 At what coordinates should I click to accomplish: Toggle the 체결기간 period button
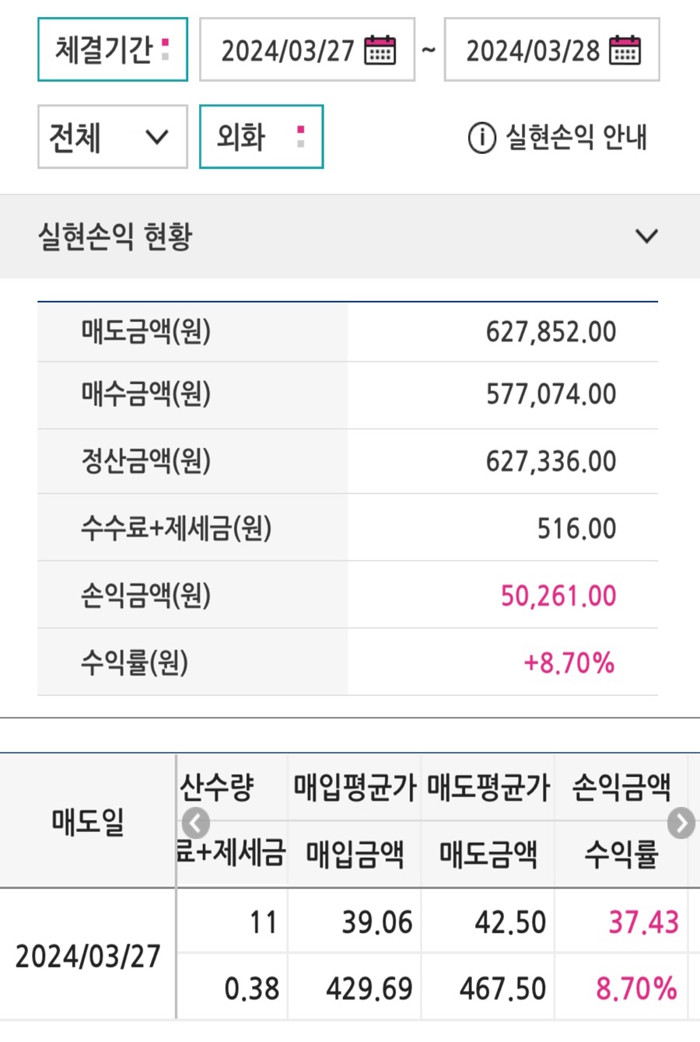click(x=113, y=50)
